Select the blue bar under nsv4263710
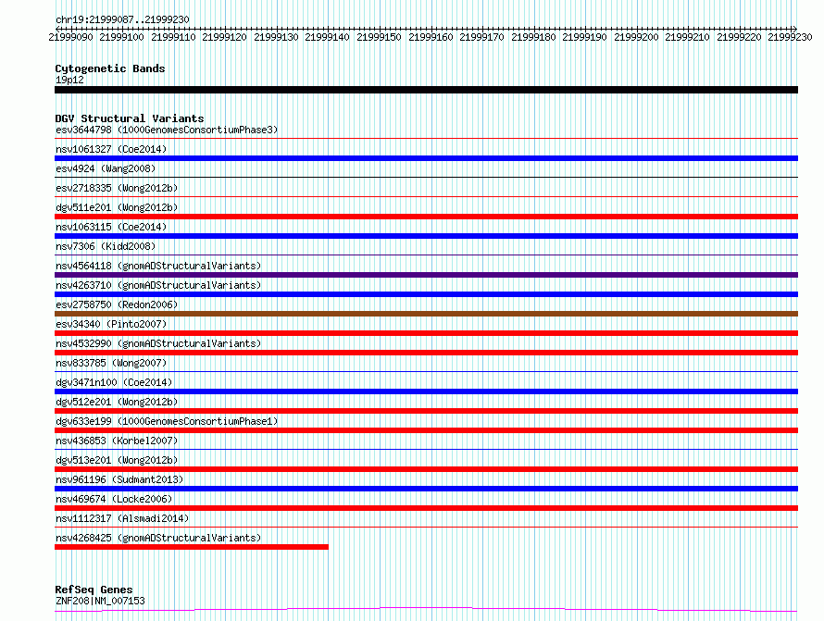The image size is (824, 621). coord(426,294)
